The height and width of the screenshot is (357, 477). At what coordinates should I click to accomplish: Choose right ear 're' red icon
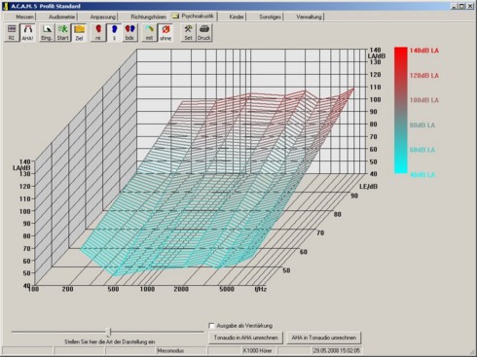point(98,32)
